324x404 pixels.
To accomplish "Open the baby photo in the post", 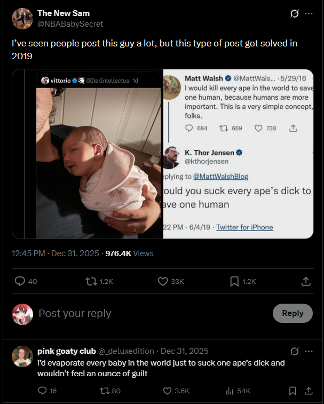I will coord(87,154).
